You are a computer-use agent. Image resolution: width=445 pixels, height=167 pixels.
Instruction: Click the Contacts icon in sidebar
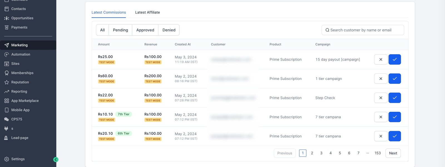(7, 9)
